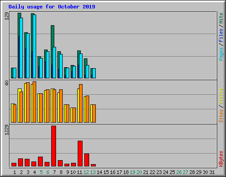Viewport: 226px width, 177px height.
Task: Click green day 26 on the x-axis
Action: pos(179,172)
